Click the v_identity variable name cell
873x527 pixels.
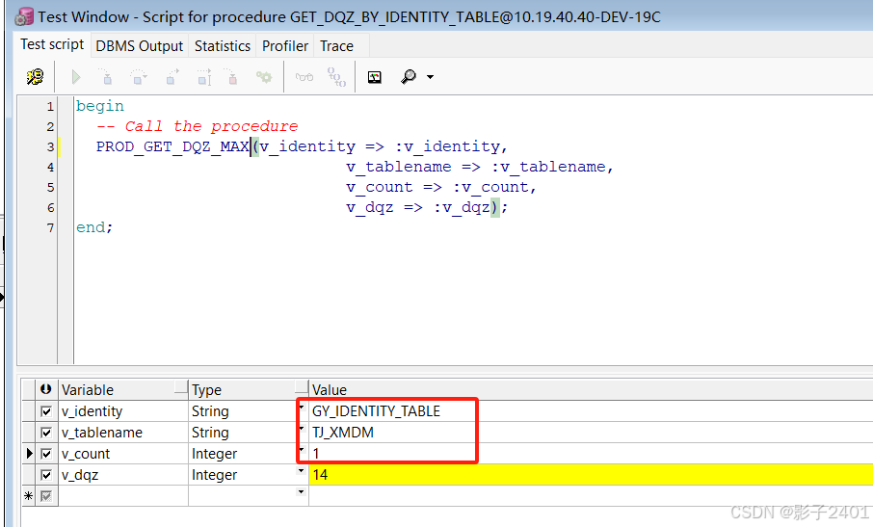coord(123,411)
